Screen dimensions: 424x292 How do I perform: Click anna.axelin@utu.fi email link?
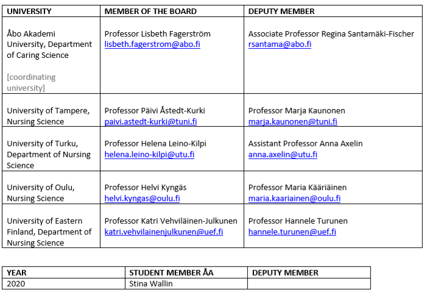(x=283, y=154)
